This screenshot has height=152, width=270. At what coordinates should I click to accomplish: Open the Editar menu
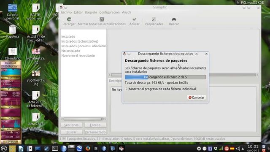click(x=78, y=12)
